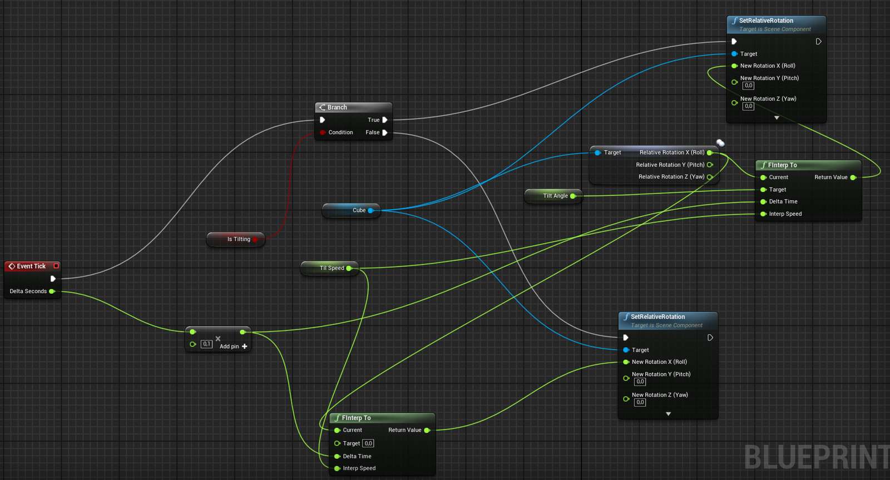Click lower SetRelativeRotation New Rotation X (Roll) pin
Screen dimensions: 890x480
[x=626, y=362]
